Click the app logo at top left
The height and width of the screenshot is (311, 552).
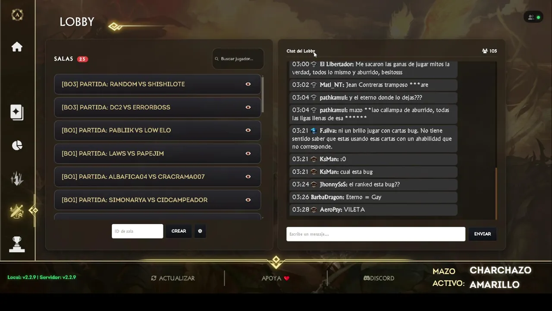[x=17, y=15]
